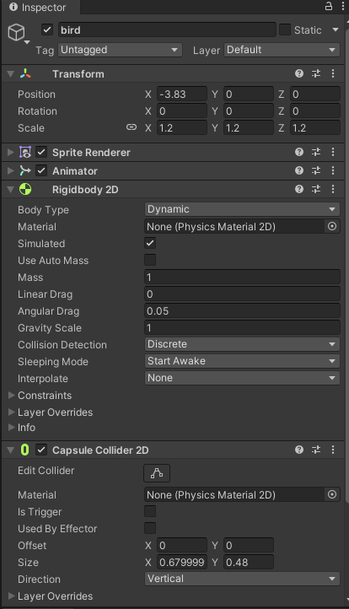Open Transform component help icon
The width and height of the screenshot is (349, 609).
[299, 73]
